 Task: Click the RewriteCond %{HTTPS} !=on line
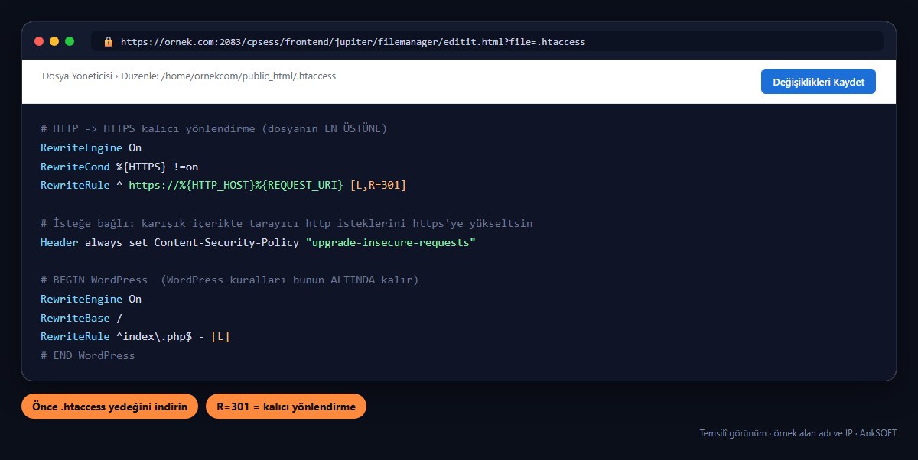120,167
